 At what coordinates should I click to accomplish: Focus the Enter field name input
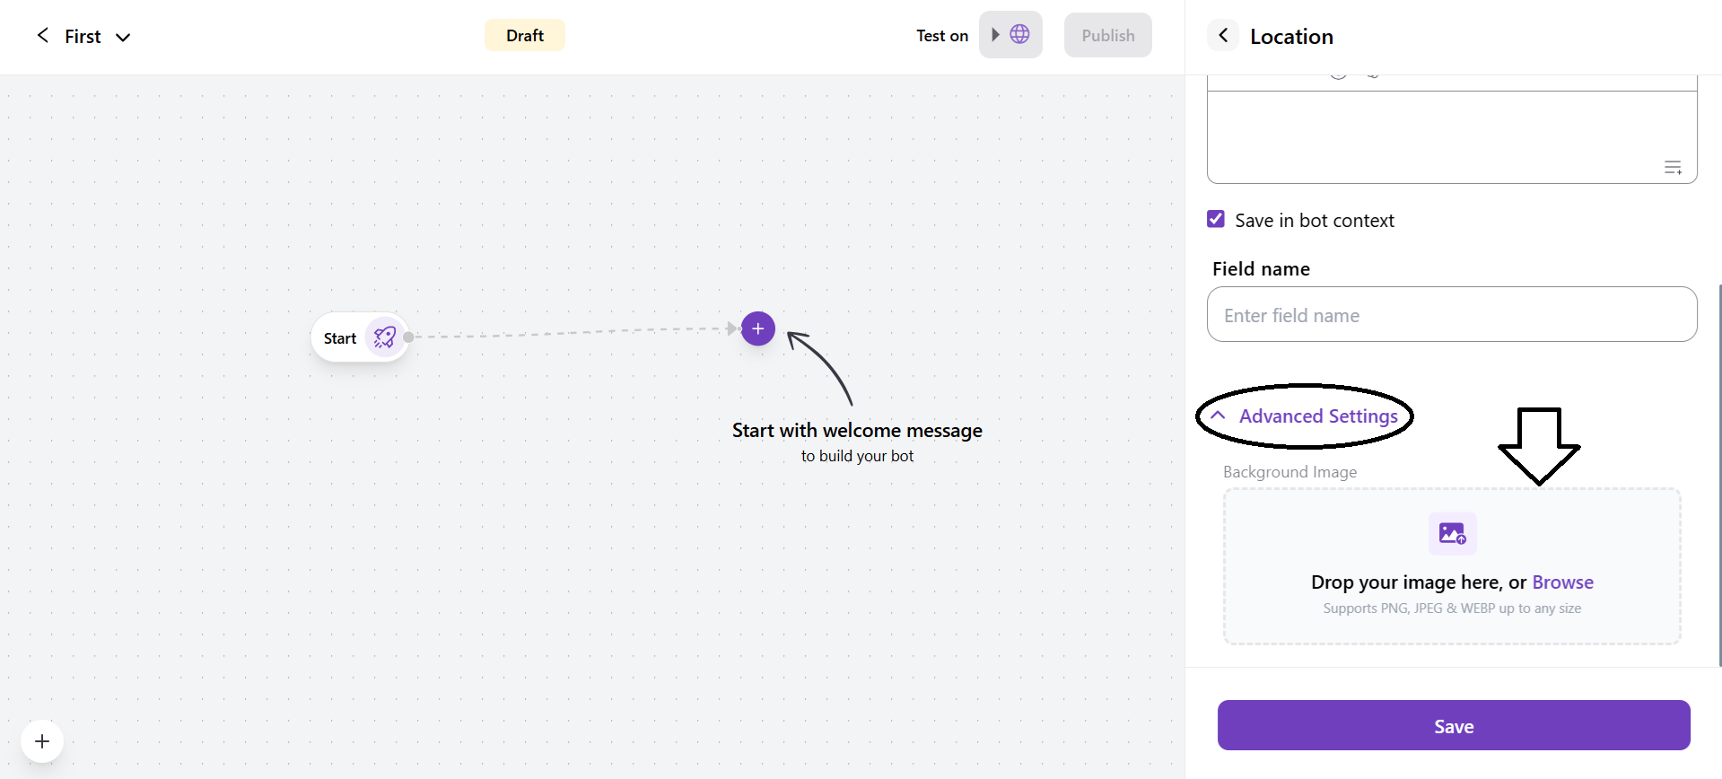1451,315
